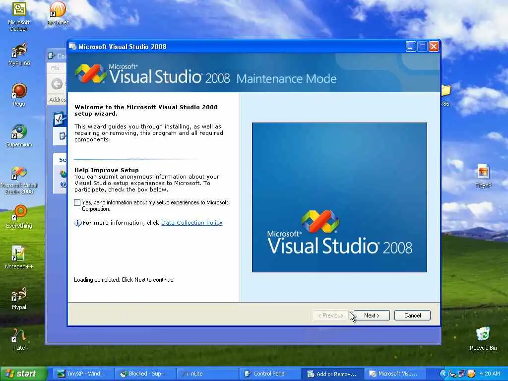Click Back arrow in Control Panel window
This screenshot has height=381, width=508.
[57, 84]
